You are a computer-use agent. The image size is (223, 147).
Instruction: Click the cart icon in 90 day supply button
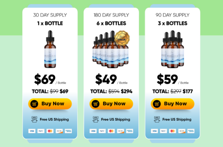click(x=157, y=104)
